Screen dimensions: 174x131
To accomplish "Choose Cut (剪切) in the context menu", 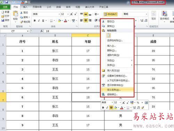I will pyautogui.click(x=117, y=21).
